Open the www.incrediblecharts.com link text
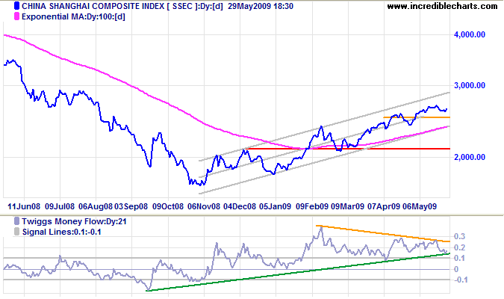 click(x=442, y=6)
